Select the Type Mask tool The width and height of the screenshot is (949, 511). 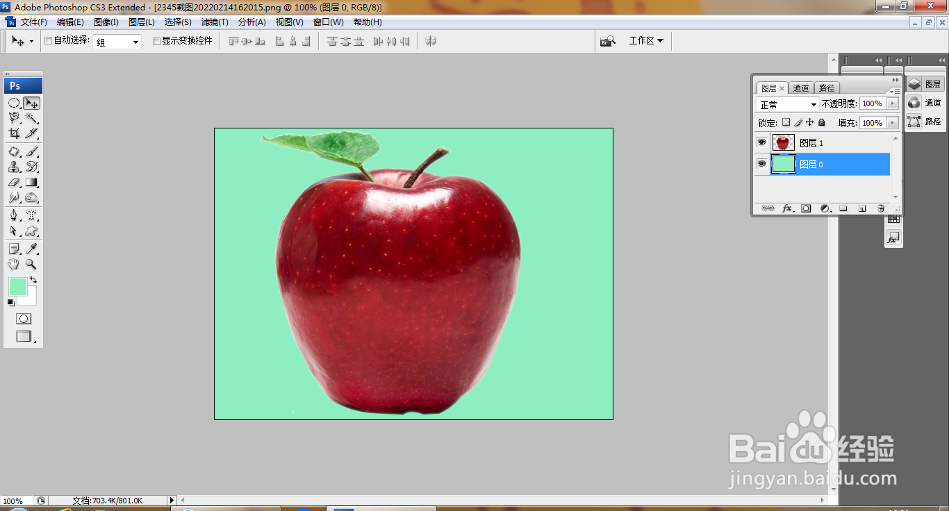(x=31, y=215)
